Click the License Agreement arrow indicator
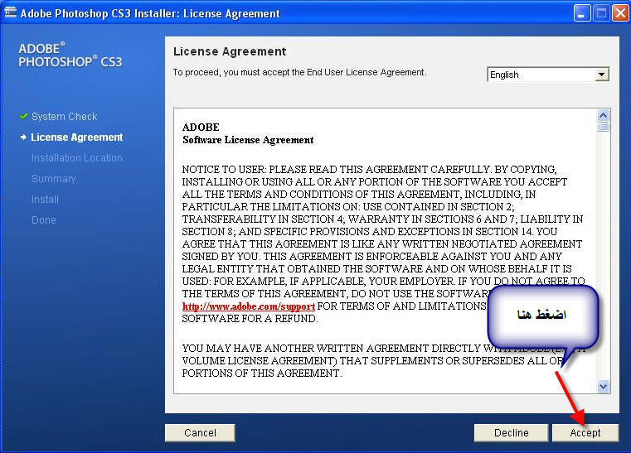Viewport: 631px width, 453px height. [x=23, y=137]
